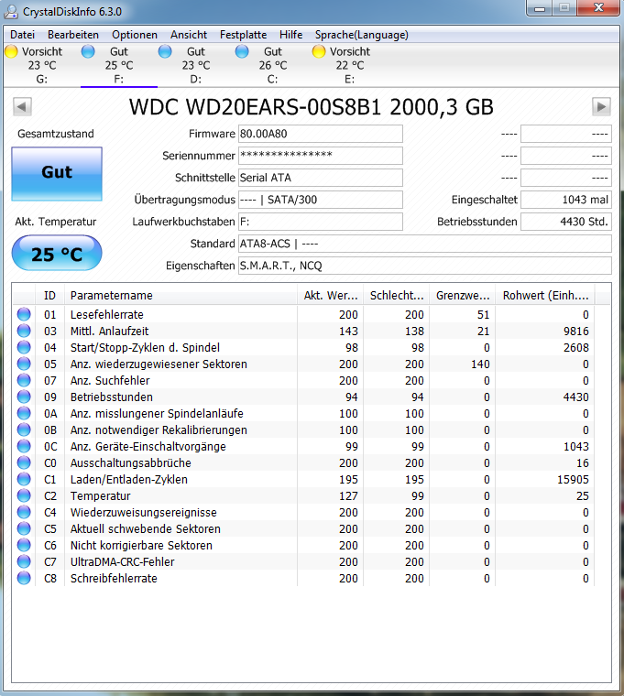Viewport: 624px width, 696px height.
Task: Click the Schnittstelle field Serial ATA
Action: pyautogui.click(x=321, y=178)
